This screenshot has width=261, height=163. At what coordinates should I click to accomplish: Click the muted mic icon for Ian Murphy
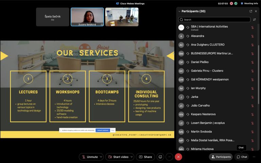(x=253, y=88)
